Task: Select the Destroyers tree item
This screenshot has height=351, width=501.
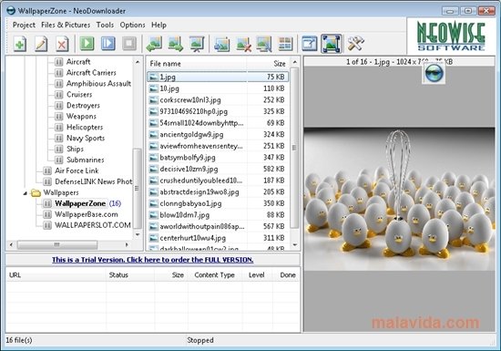Action: point(83,105)
